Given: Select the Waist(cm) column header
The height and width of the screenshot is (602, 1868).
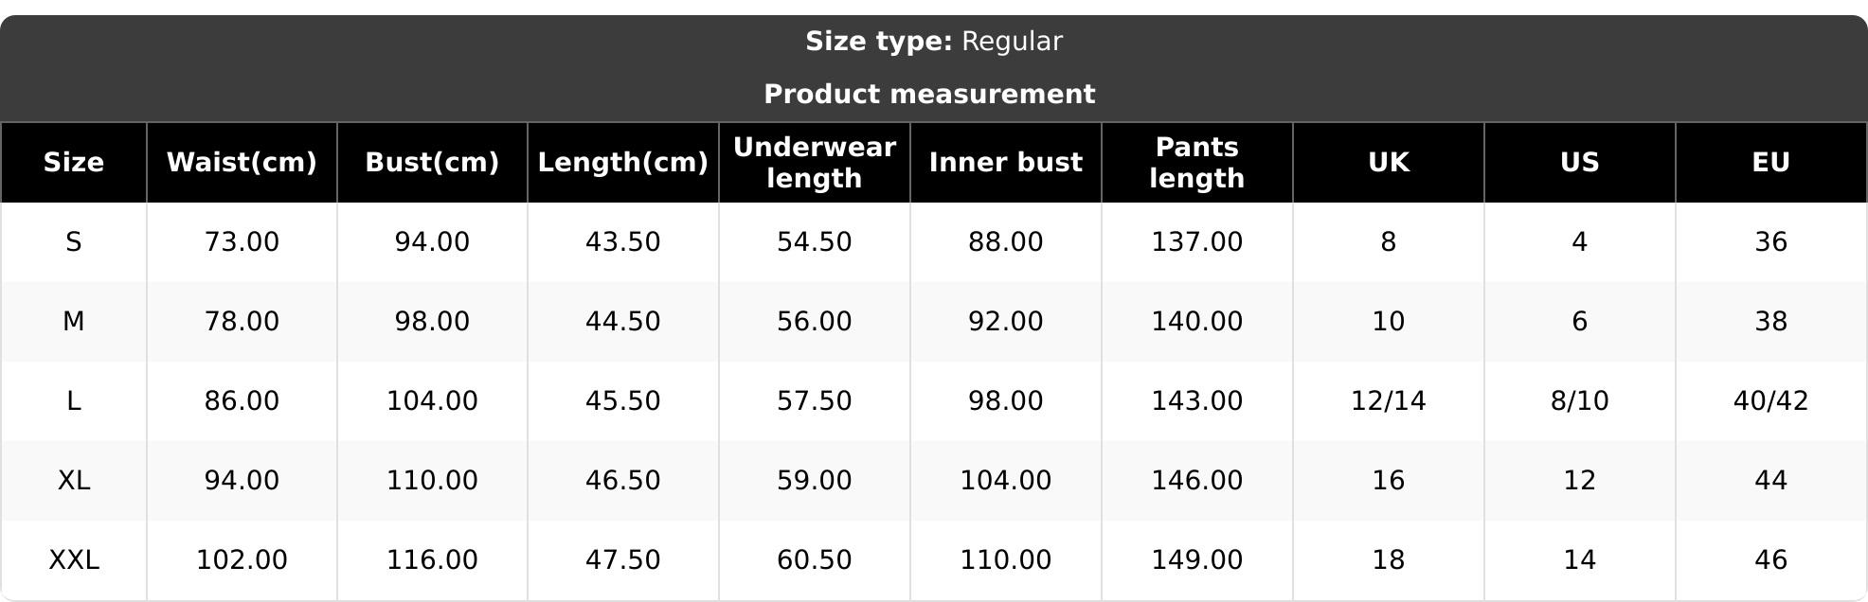Looking at the screenshot, I should pyautogui.click(x=242, y=163).
